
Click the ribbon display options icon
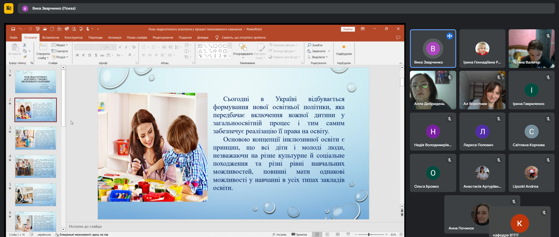click(363, 29)
